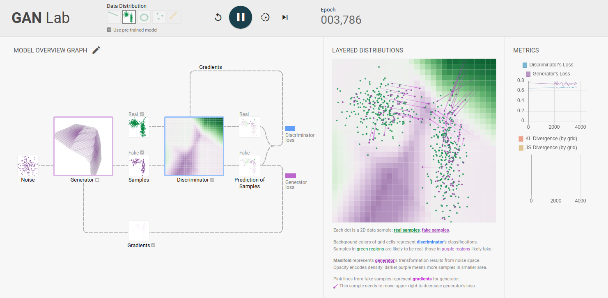Uncheck the Real samples checkbox
The image size is (608, 298).
tap(142, 114)
